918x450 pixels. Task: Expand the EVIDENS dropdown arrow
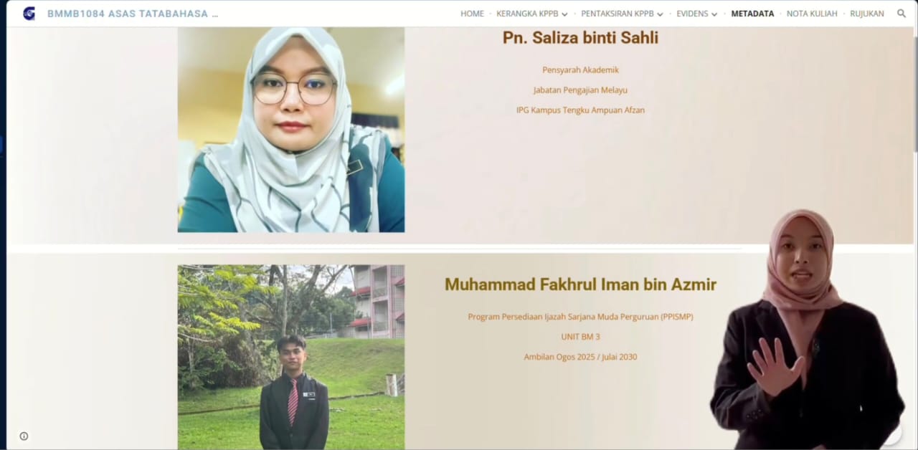pyautogui.click(x=714, y=14)
